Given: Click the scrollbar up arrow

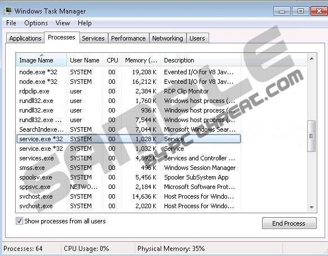Looking at the screenshot, I should 312,59.
